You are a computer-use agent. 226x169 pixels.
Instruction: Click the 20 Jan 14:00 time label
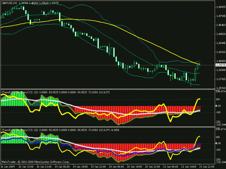click(135, 167)
